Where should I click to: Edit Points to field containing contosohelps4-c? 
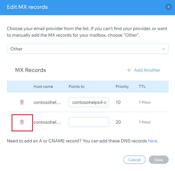pos(89,102)
